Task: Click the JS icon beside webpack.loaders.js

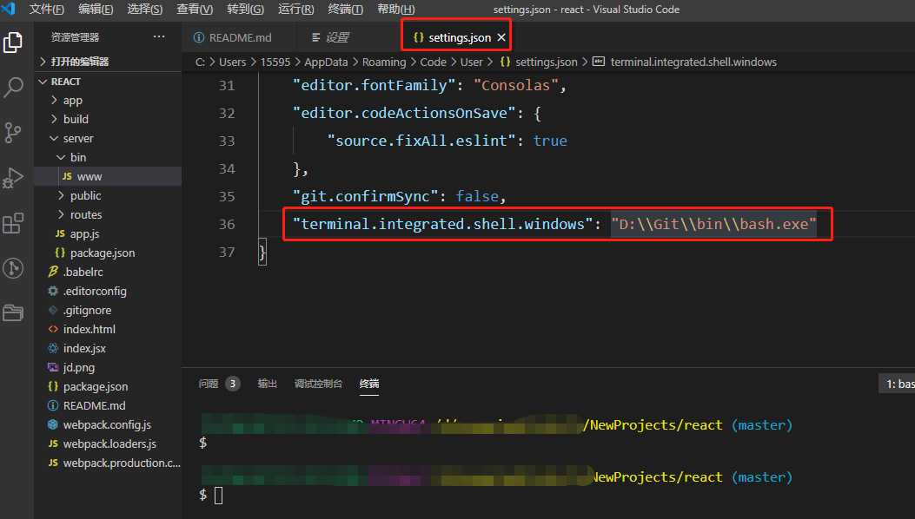Action: [53, 443]
